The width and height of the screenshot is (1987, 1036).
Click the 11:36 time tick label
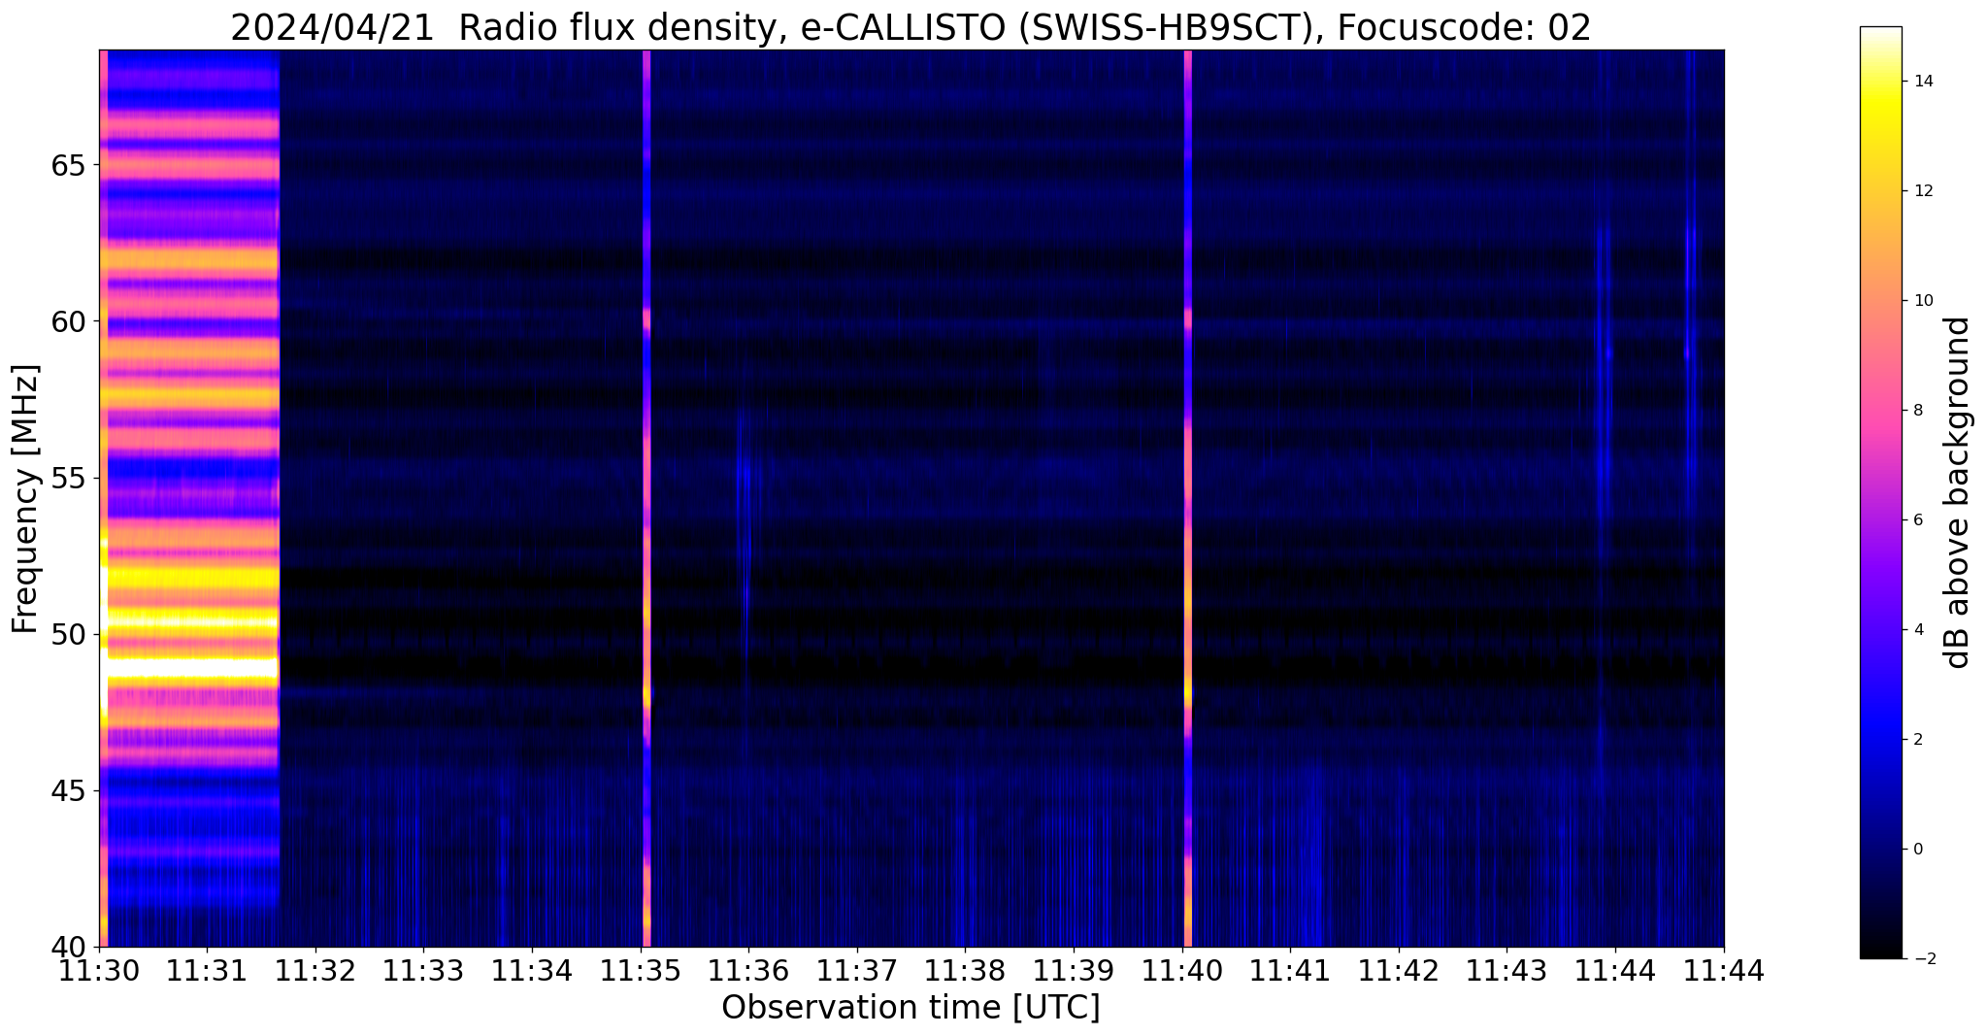coord(749,970)
